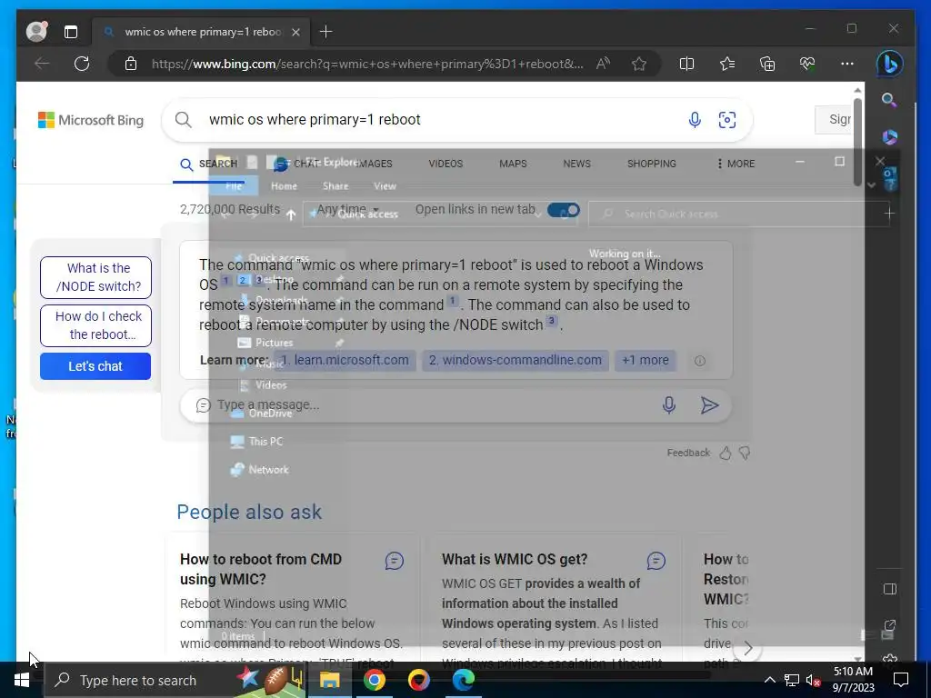Open chat for How to reboot from CMD
Viewport: 931px width, 698px height.
click(395, 561)
